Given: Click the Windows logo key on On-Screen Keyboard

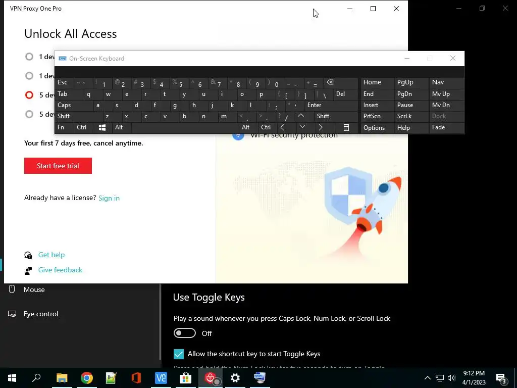Looking at the screenshot, I should tap(102, 128).
